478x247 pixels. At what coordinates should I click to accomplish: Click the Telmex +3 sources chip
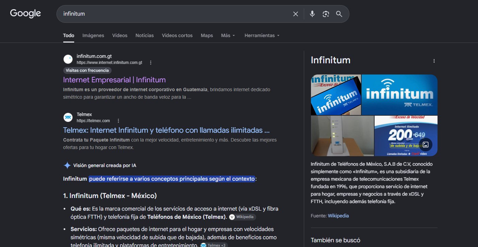pyautogui.click(x=214, y=245)
